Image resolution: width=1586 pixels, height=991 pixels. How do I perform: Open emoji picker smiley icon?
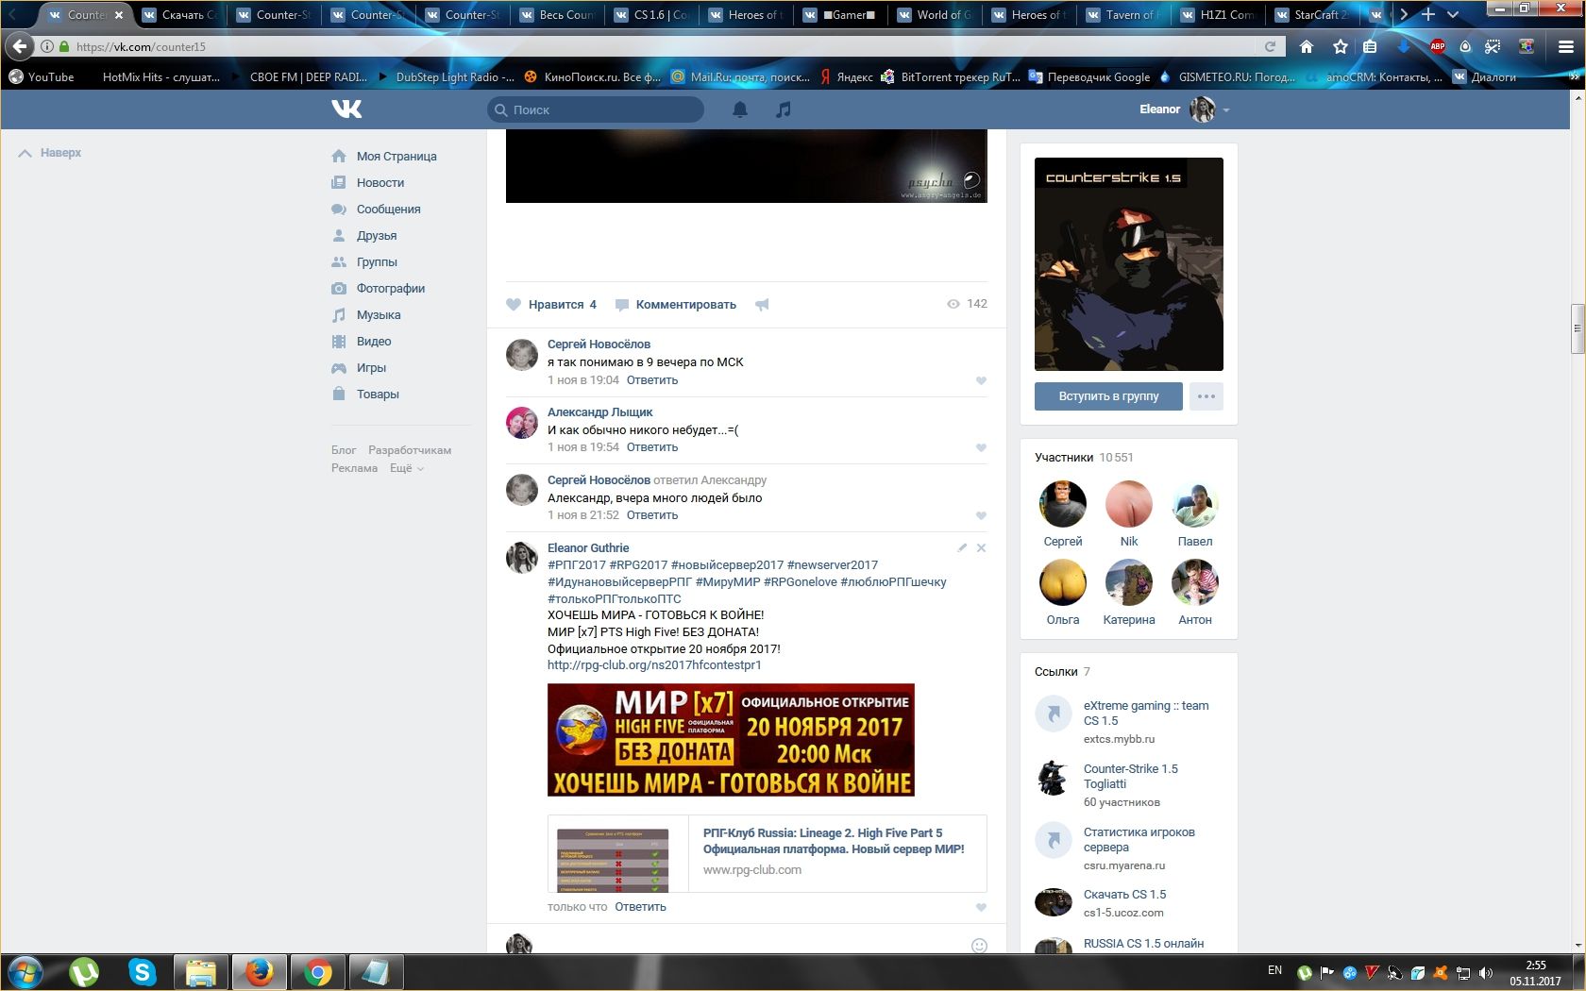[x=979, y=945]
